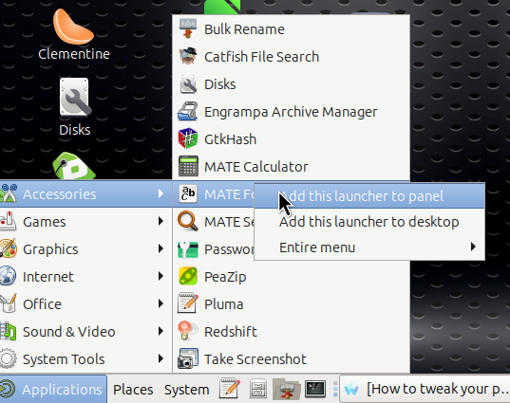510x403 pixels.
Task: Open the terminal panel launcher
Action: 315,389
